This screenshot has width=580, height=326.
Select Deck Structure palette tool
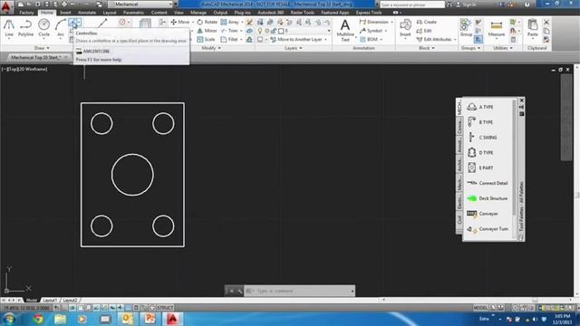click(488, 198)
